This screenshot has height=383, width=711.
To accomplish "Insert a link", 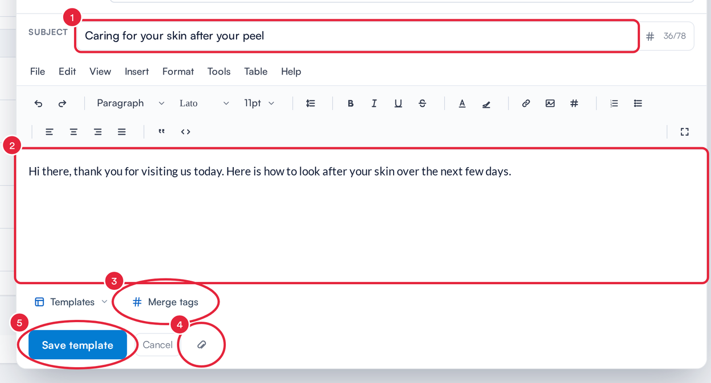I will (526, 103).
